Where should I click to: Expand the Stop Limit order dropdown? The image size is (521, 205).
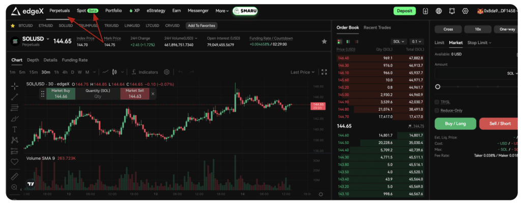point(480,43)
